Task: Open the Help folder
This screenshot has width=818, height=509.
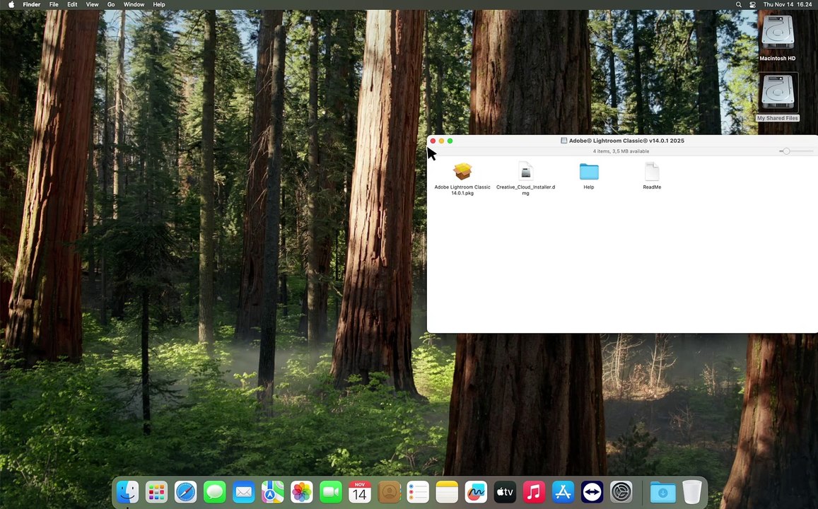Action: [589, 172]
